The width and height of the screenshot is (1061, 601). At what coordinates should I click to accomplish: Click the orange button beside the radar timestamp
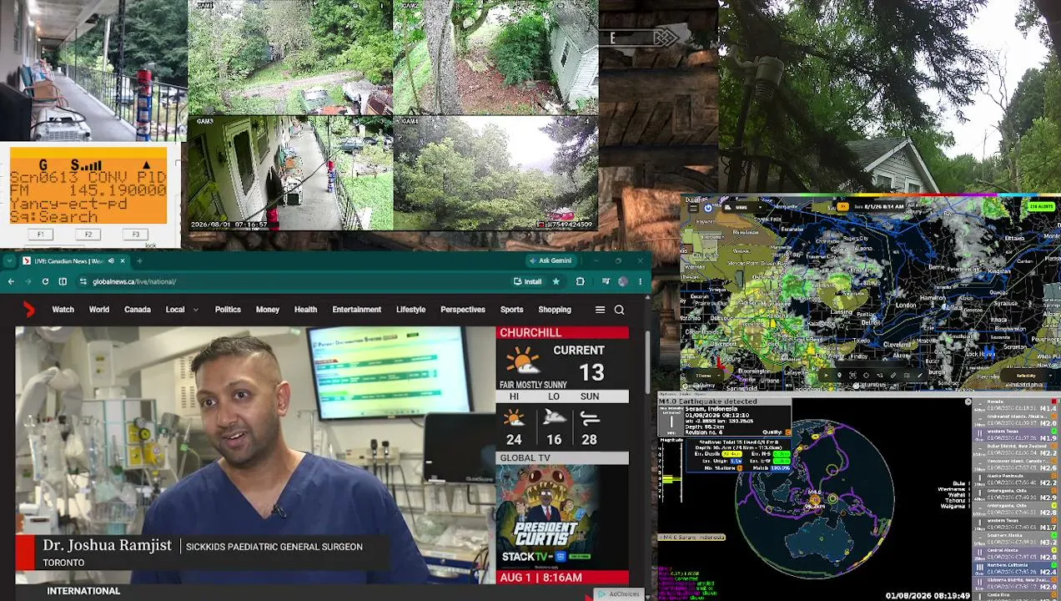coord(843,206)
